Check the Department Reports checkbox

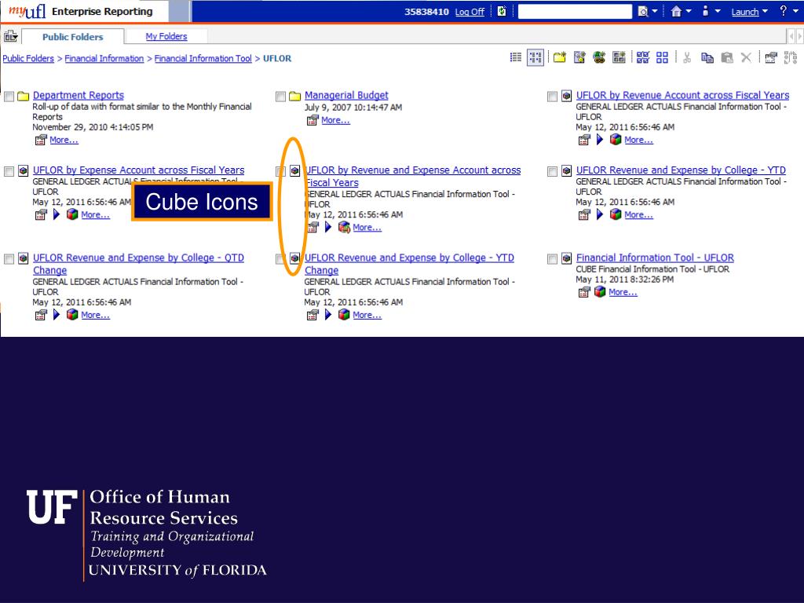(9, 97)
